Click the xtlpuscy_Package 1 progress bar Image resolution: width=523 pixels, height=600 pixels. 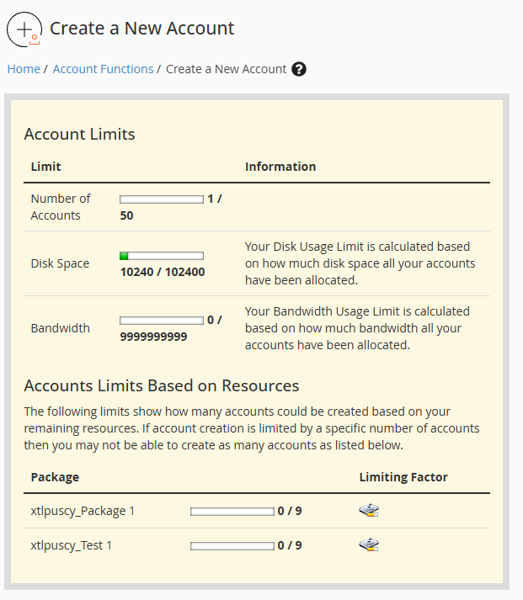click(x=232, y=512)
